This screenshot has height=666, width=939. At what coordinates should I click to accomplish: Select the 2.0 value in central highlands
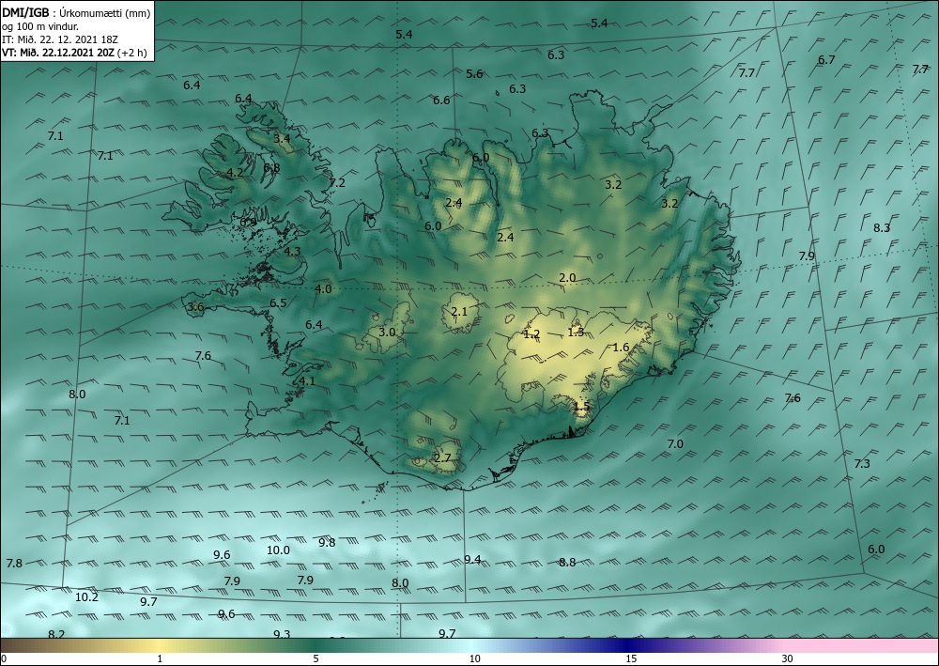coord(567,278)
